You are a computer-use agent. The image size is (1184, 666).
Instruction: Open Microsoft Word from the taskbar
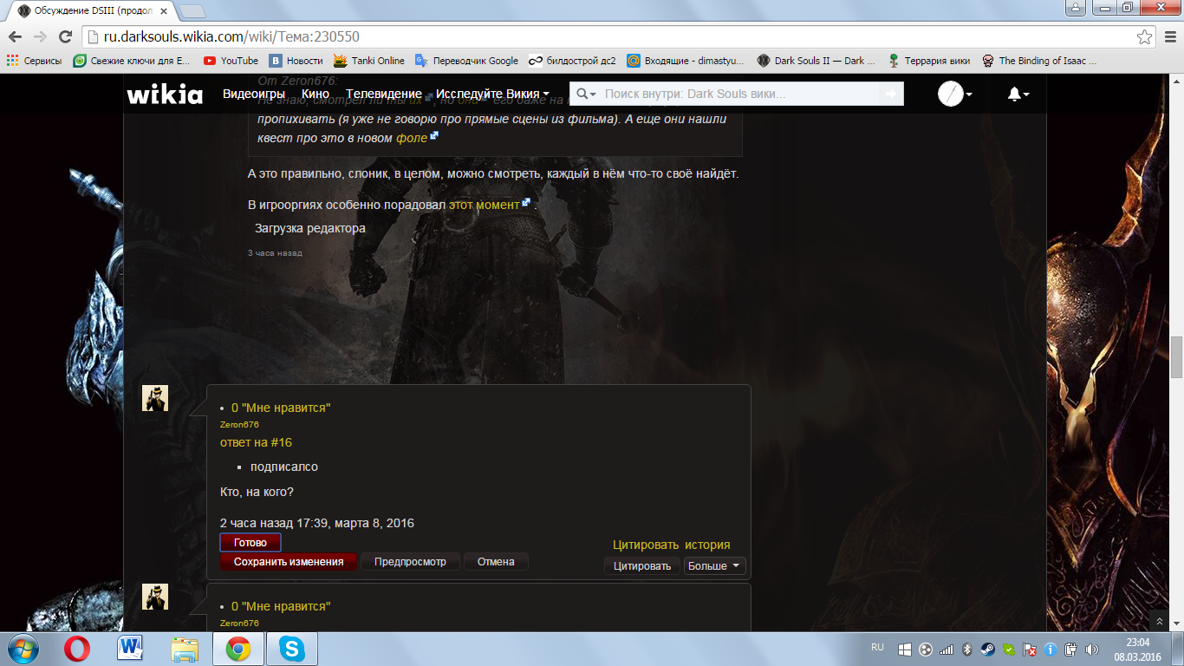pos(131,649)
